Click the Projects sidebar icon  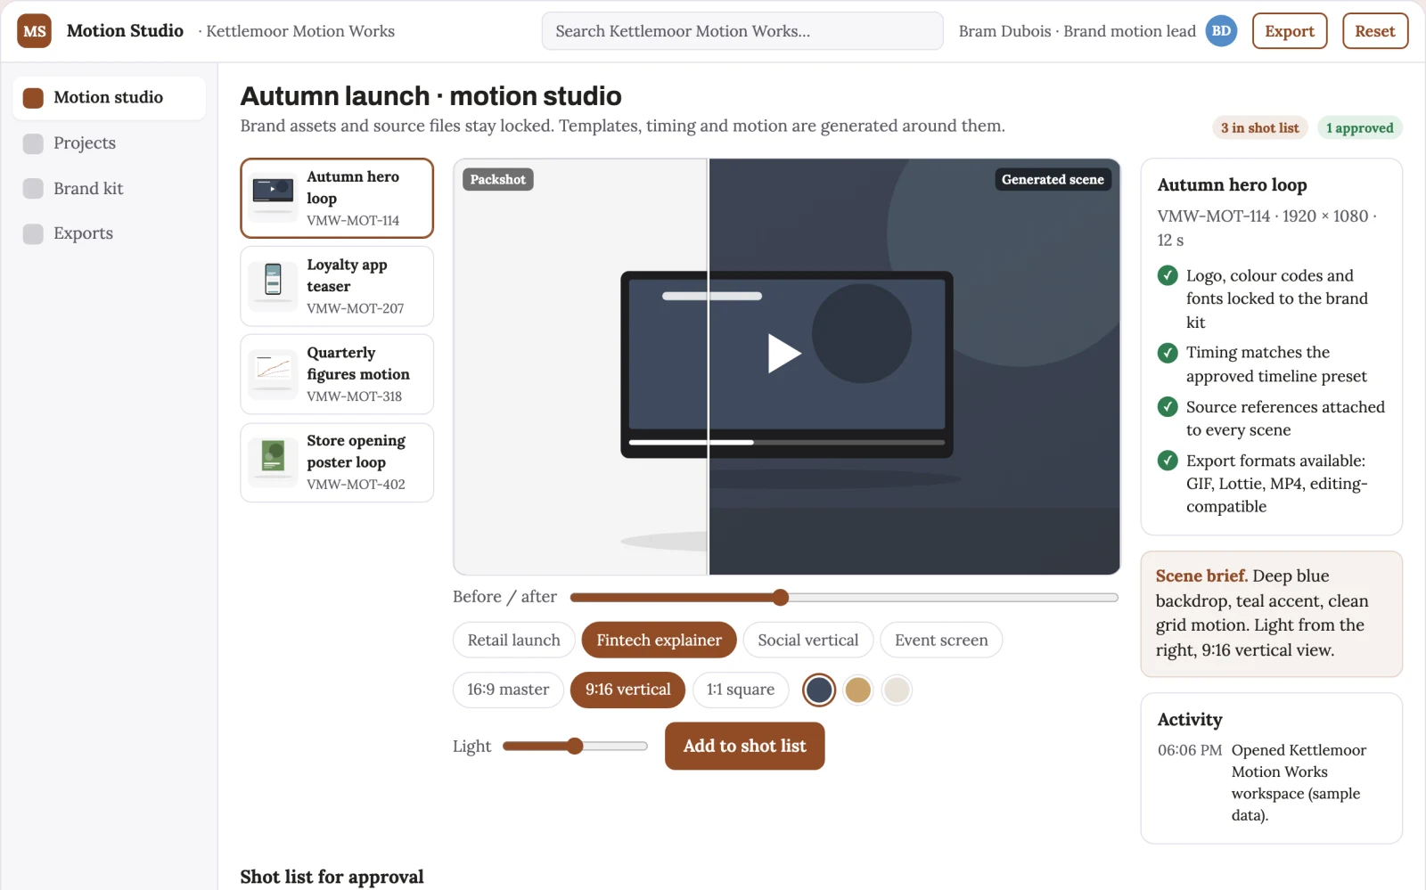click(33, 143)
